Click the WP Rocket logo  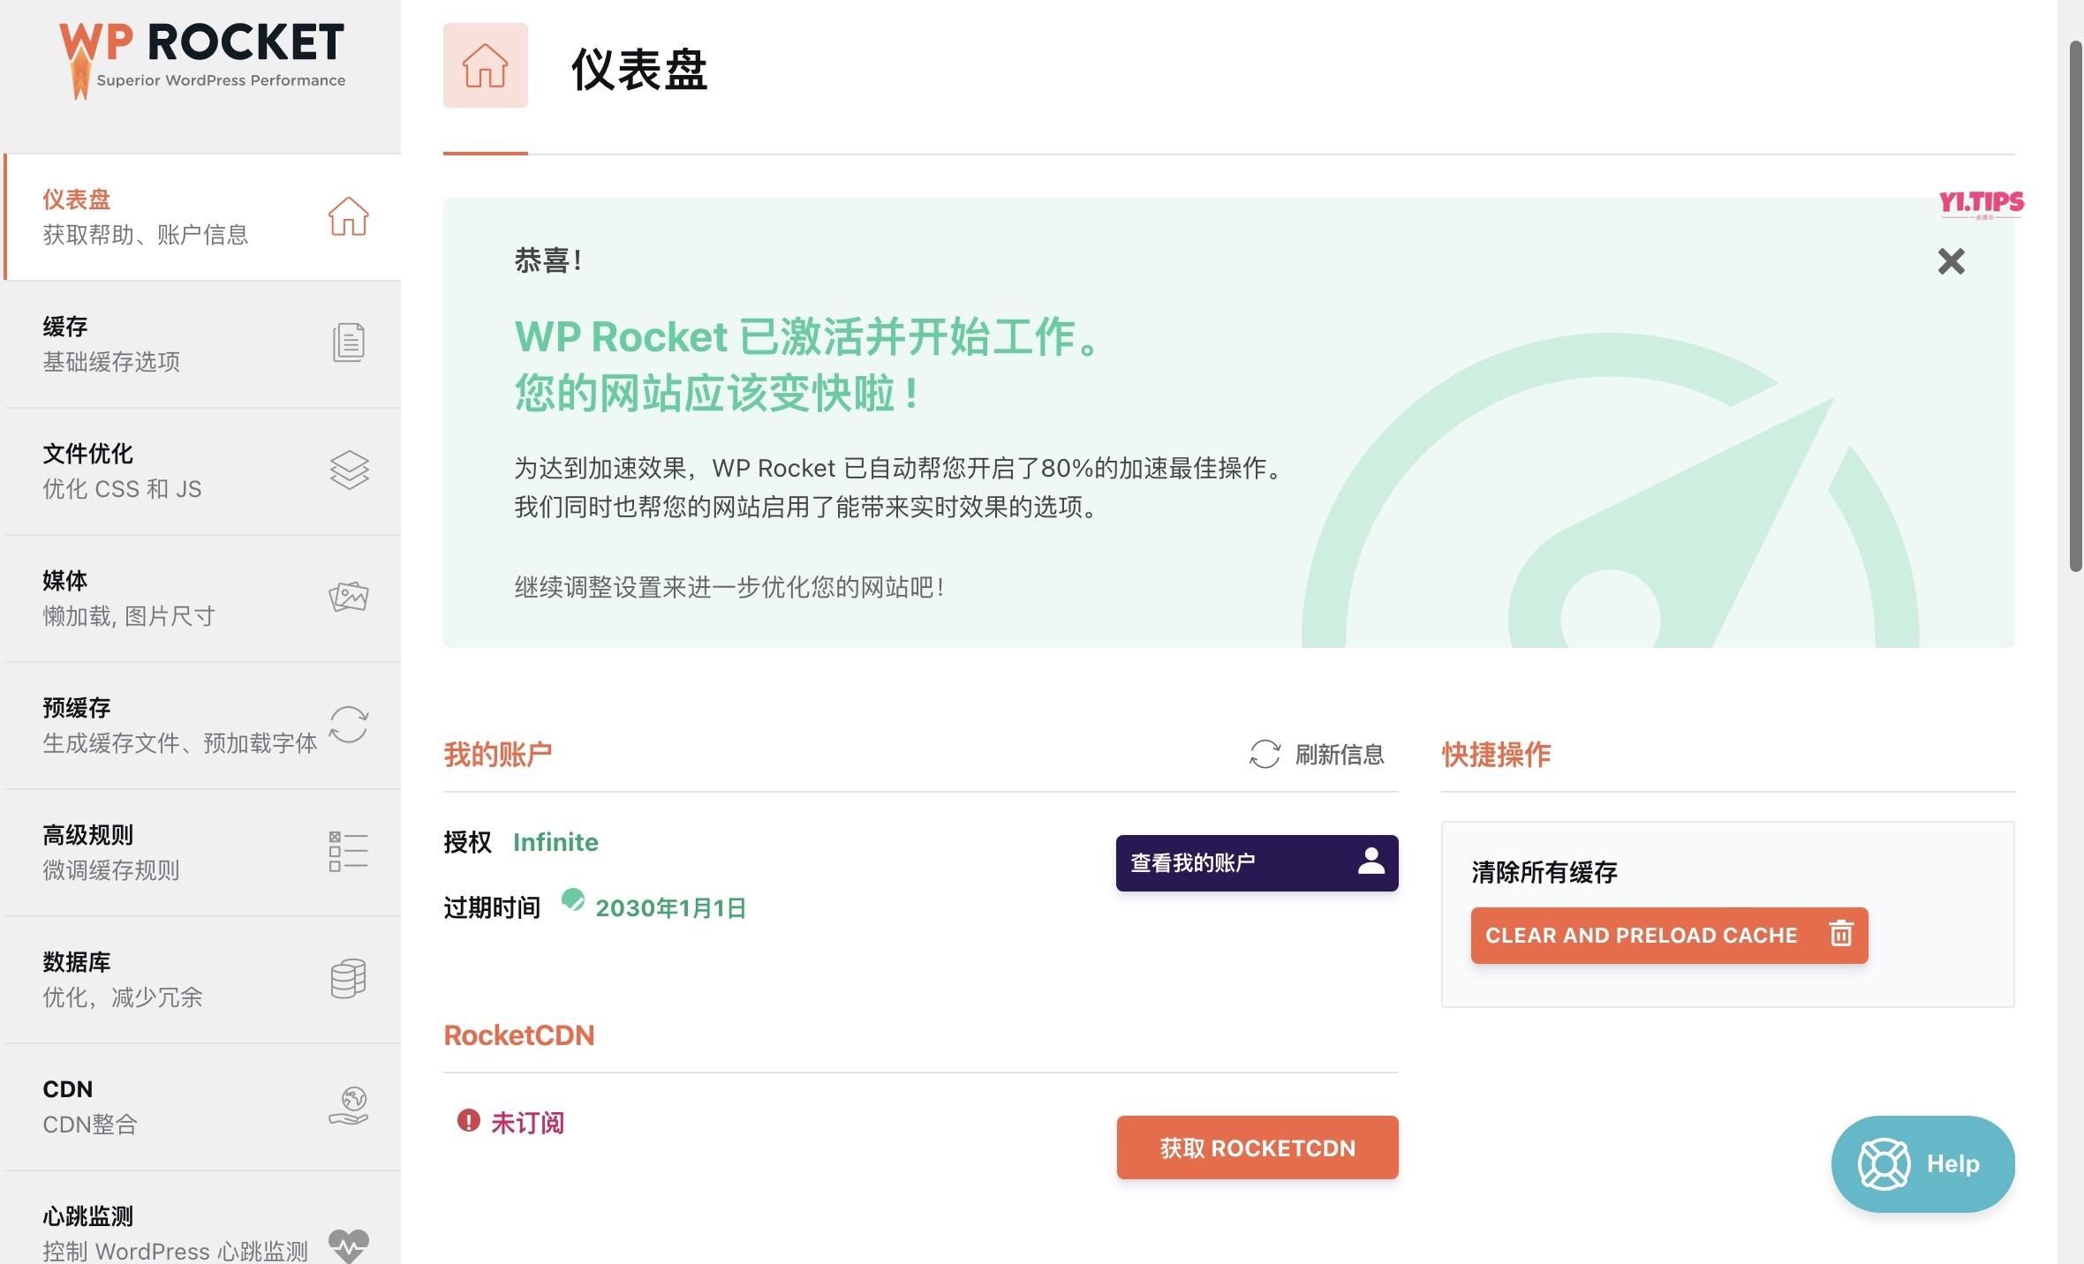[x=202, y=60]
